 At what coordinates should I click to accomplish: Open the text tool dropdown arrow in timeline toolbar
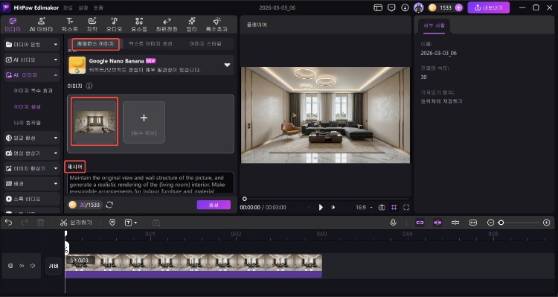pyautogui.click(x=135, y=223)
